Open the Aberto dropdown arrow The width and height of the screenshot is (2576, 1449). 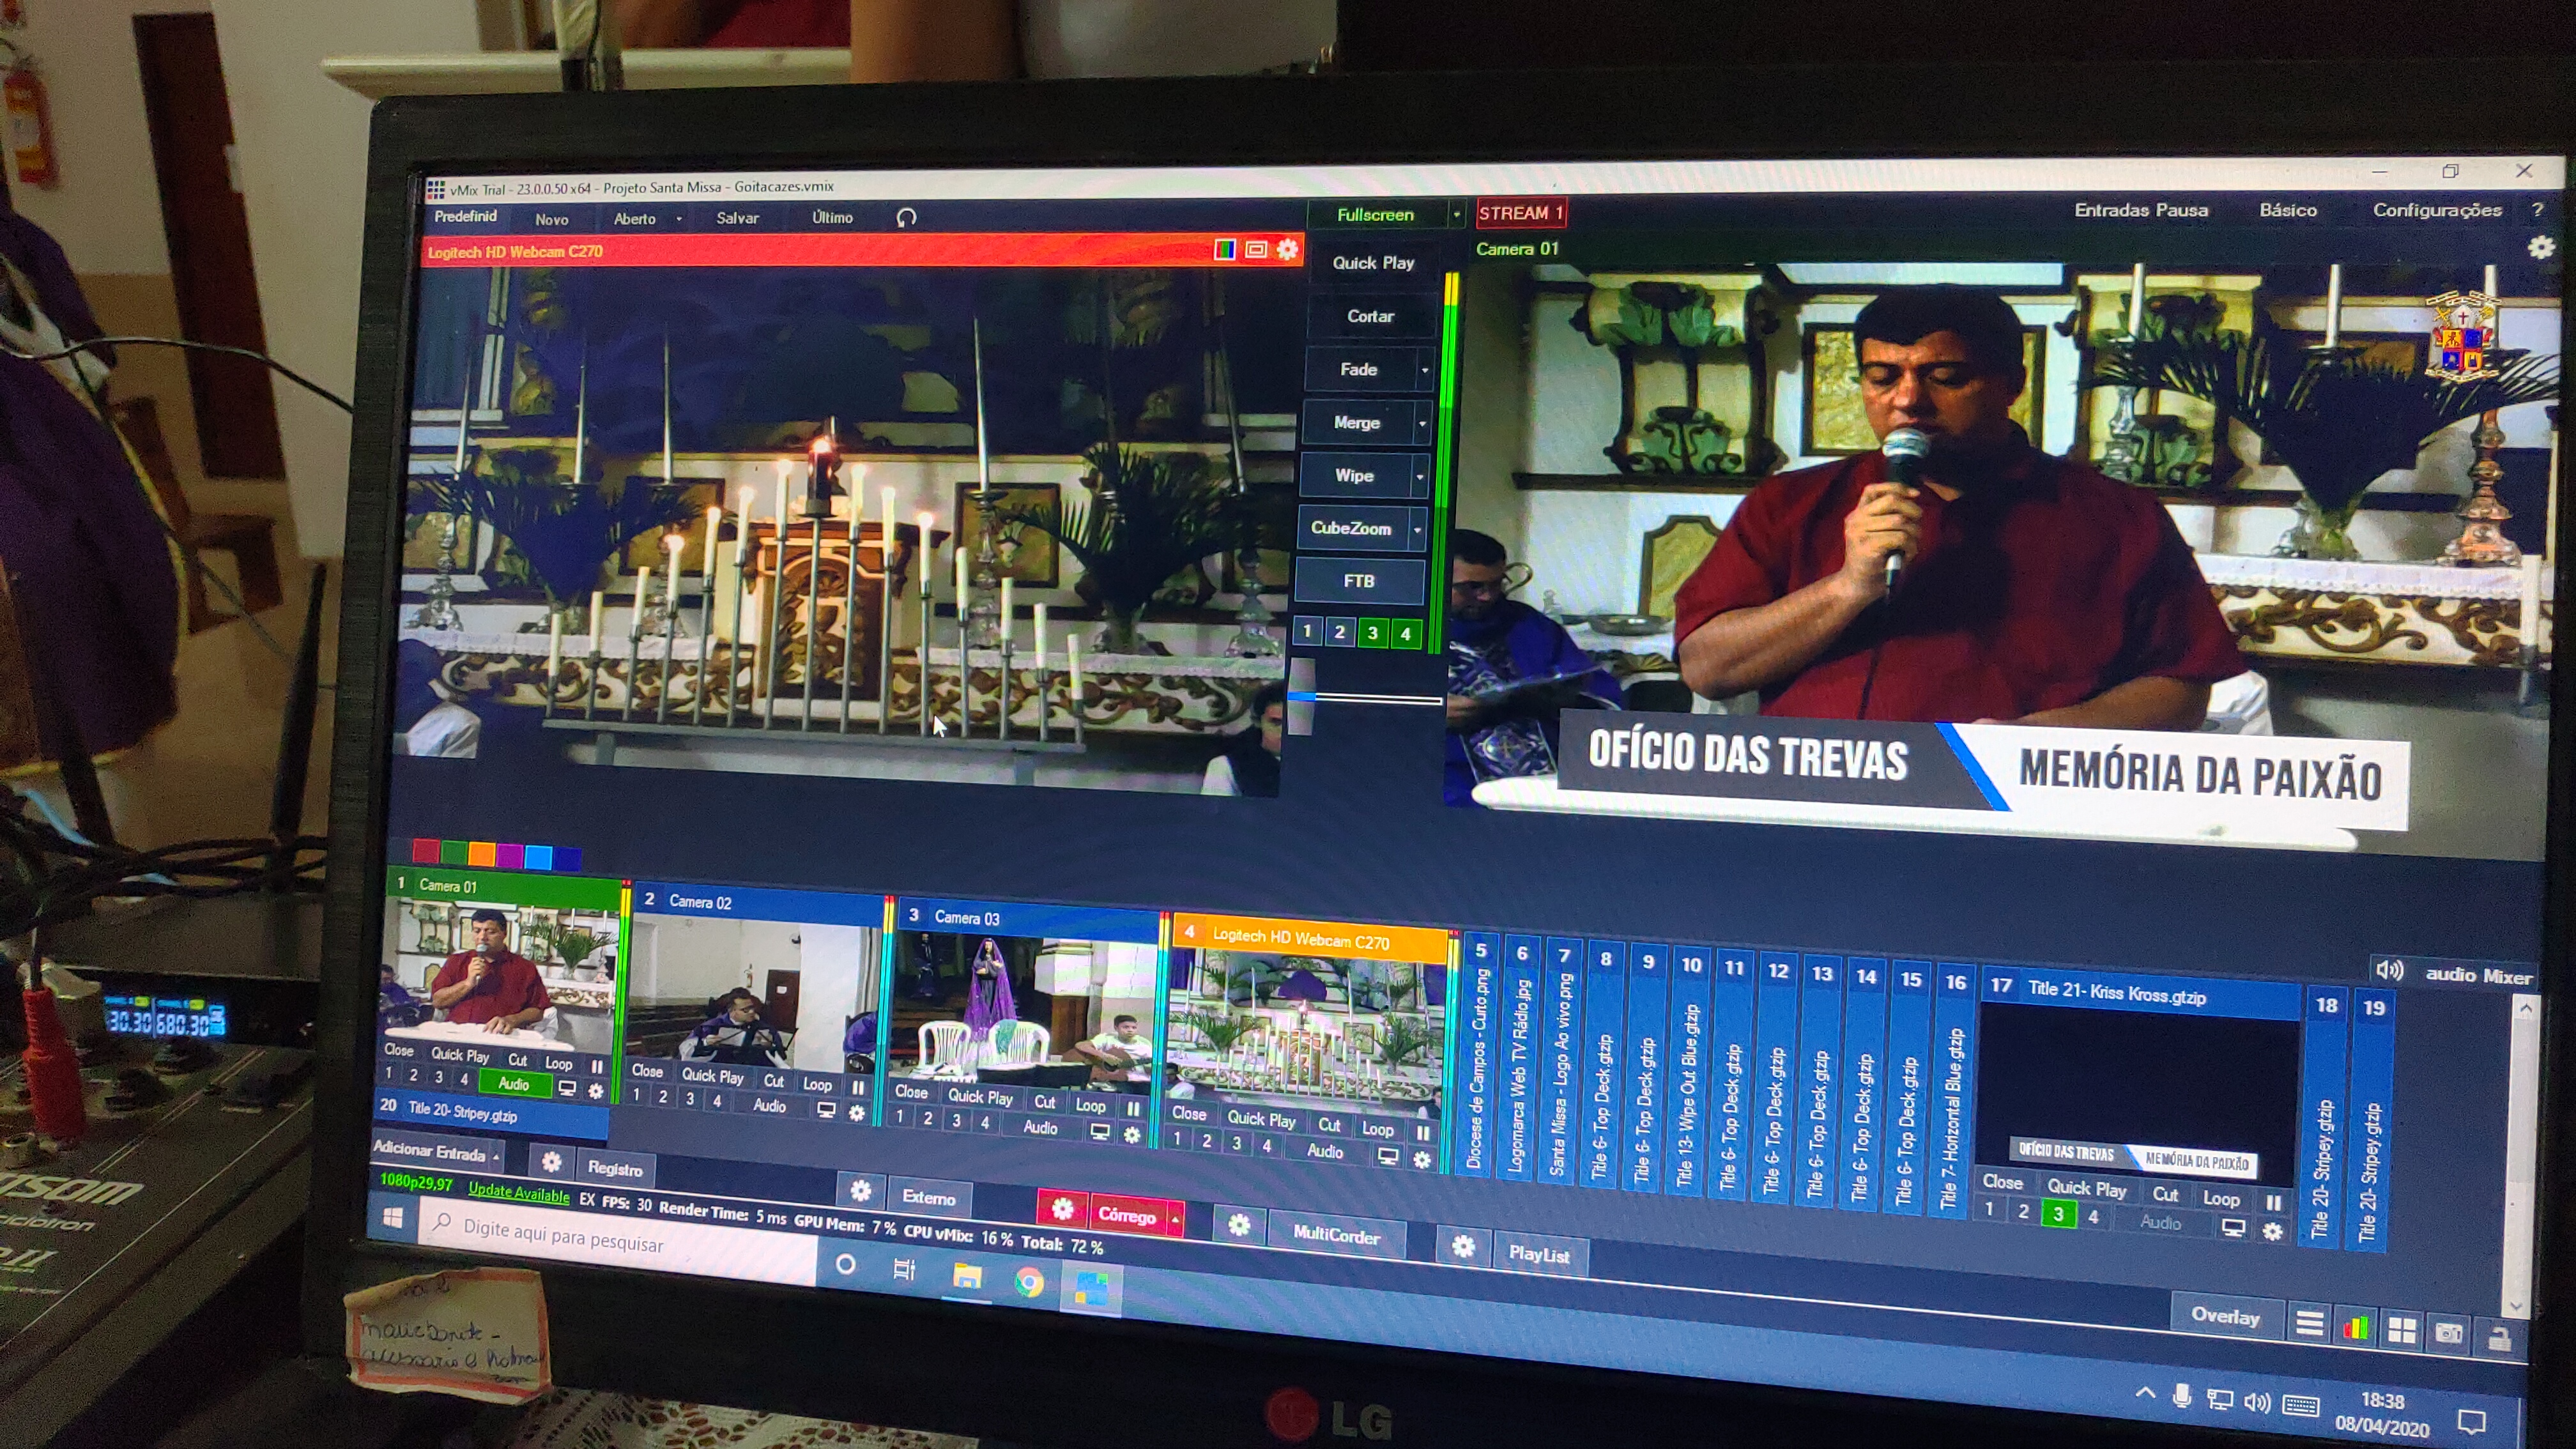coord(679,219)
